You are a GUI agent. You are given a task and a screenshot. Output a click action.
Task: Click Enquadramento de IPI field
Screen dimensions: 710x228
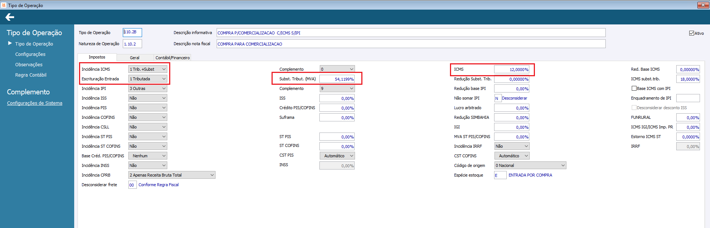coord(688,98)
